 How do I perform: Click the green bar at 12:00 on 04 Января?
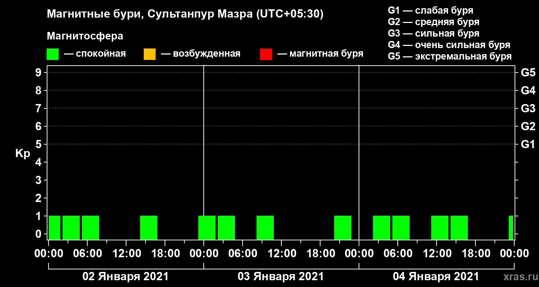tap(440, 227)
